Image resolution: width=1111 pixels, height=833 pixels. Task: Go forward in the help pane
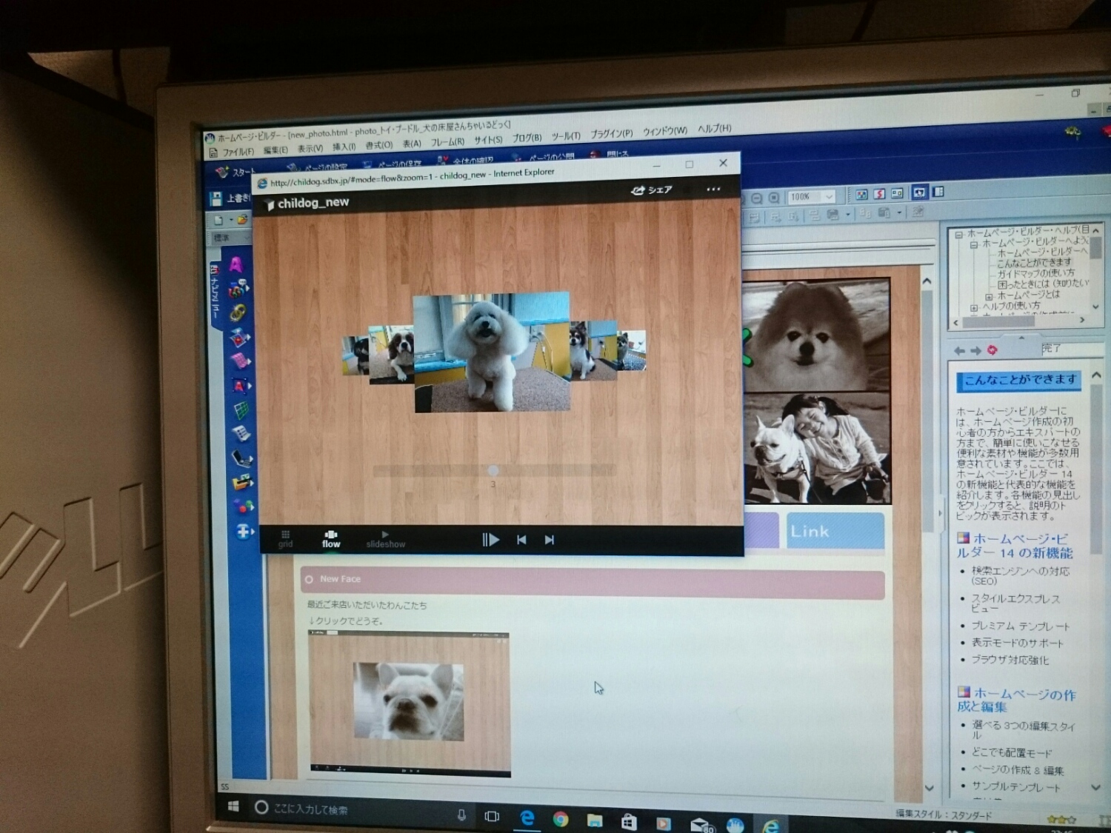click(x=976, y=350)
